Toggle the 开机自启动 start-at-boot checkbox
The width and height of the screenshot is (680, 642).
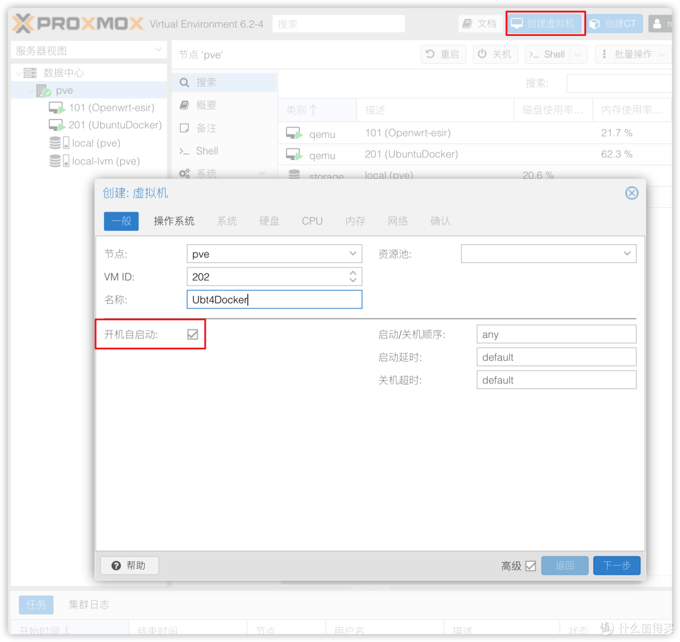tap(193, 334)
